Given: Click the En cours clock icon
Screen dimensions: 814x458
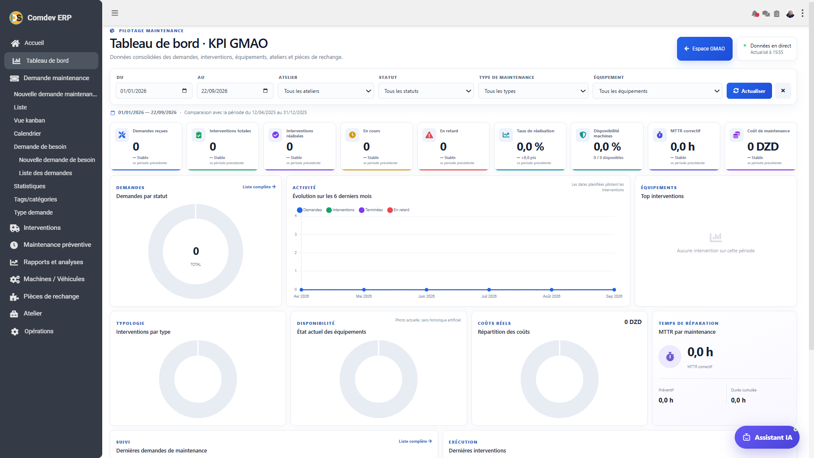Looking at the screenshot, I should (352, 135).
